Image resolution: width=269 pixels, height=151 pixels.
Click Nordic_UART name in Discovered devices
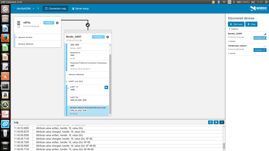point(235,34)
